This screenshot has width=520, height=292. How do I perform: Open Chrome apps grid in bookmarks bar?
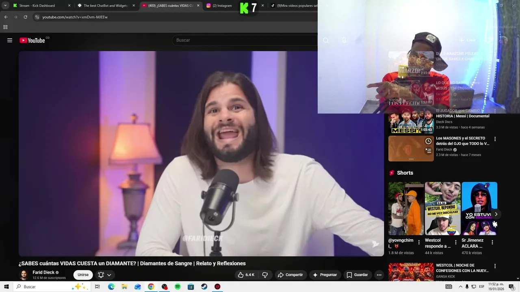pos(5,27)
